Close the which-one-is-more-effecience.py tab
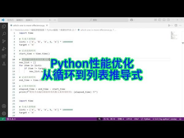 (47, 25)
